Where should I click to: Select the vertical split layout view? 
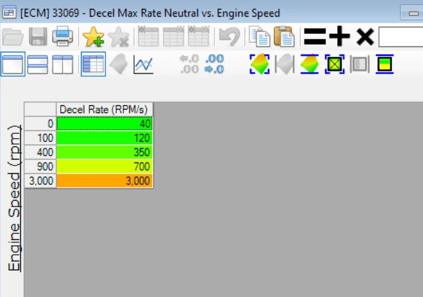coord(63,64)
